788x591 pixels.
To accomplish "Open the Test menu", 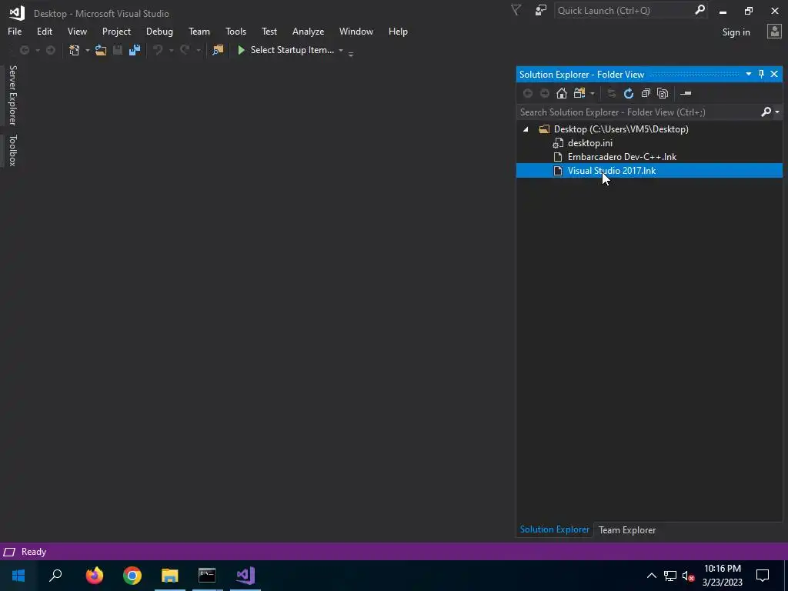I will point(269,31).
